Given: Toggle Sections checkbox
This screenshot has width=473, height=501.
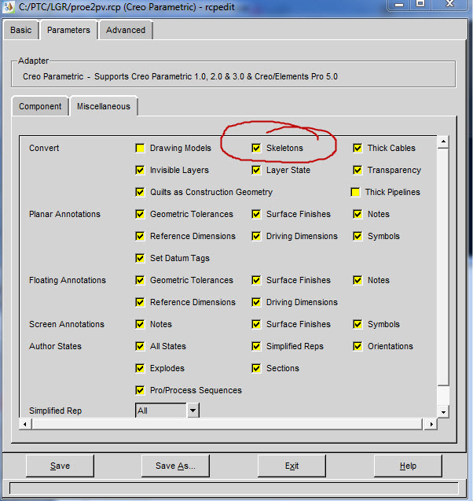Looking at the screenshot, I should pos(256,368).
